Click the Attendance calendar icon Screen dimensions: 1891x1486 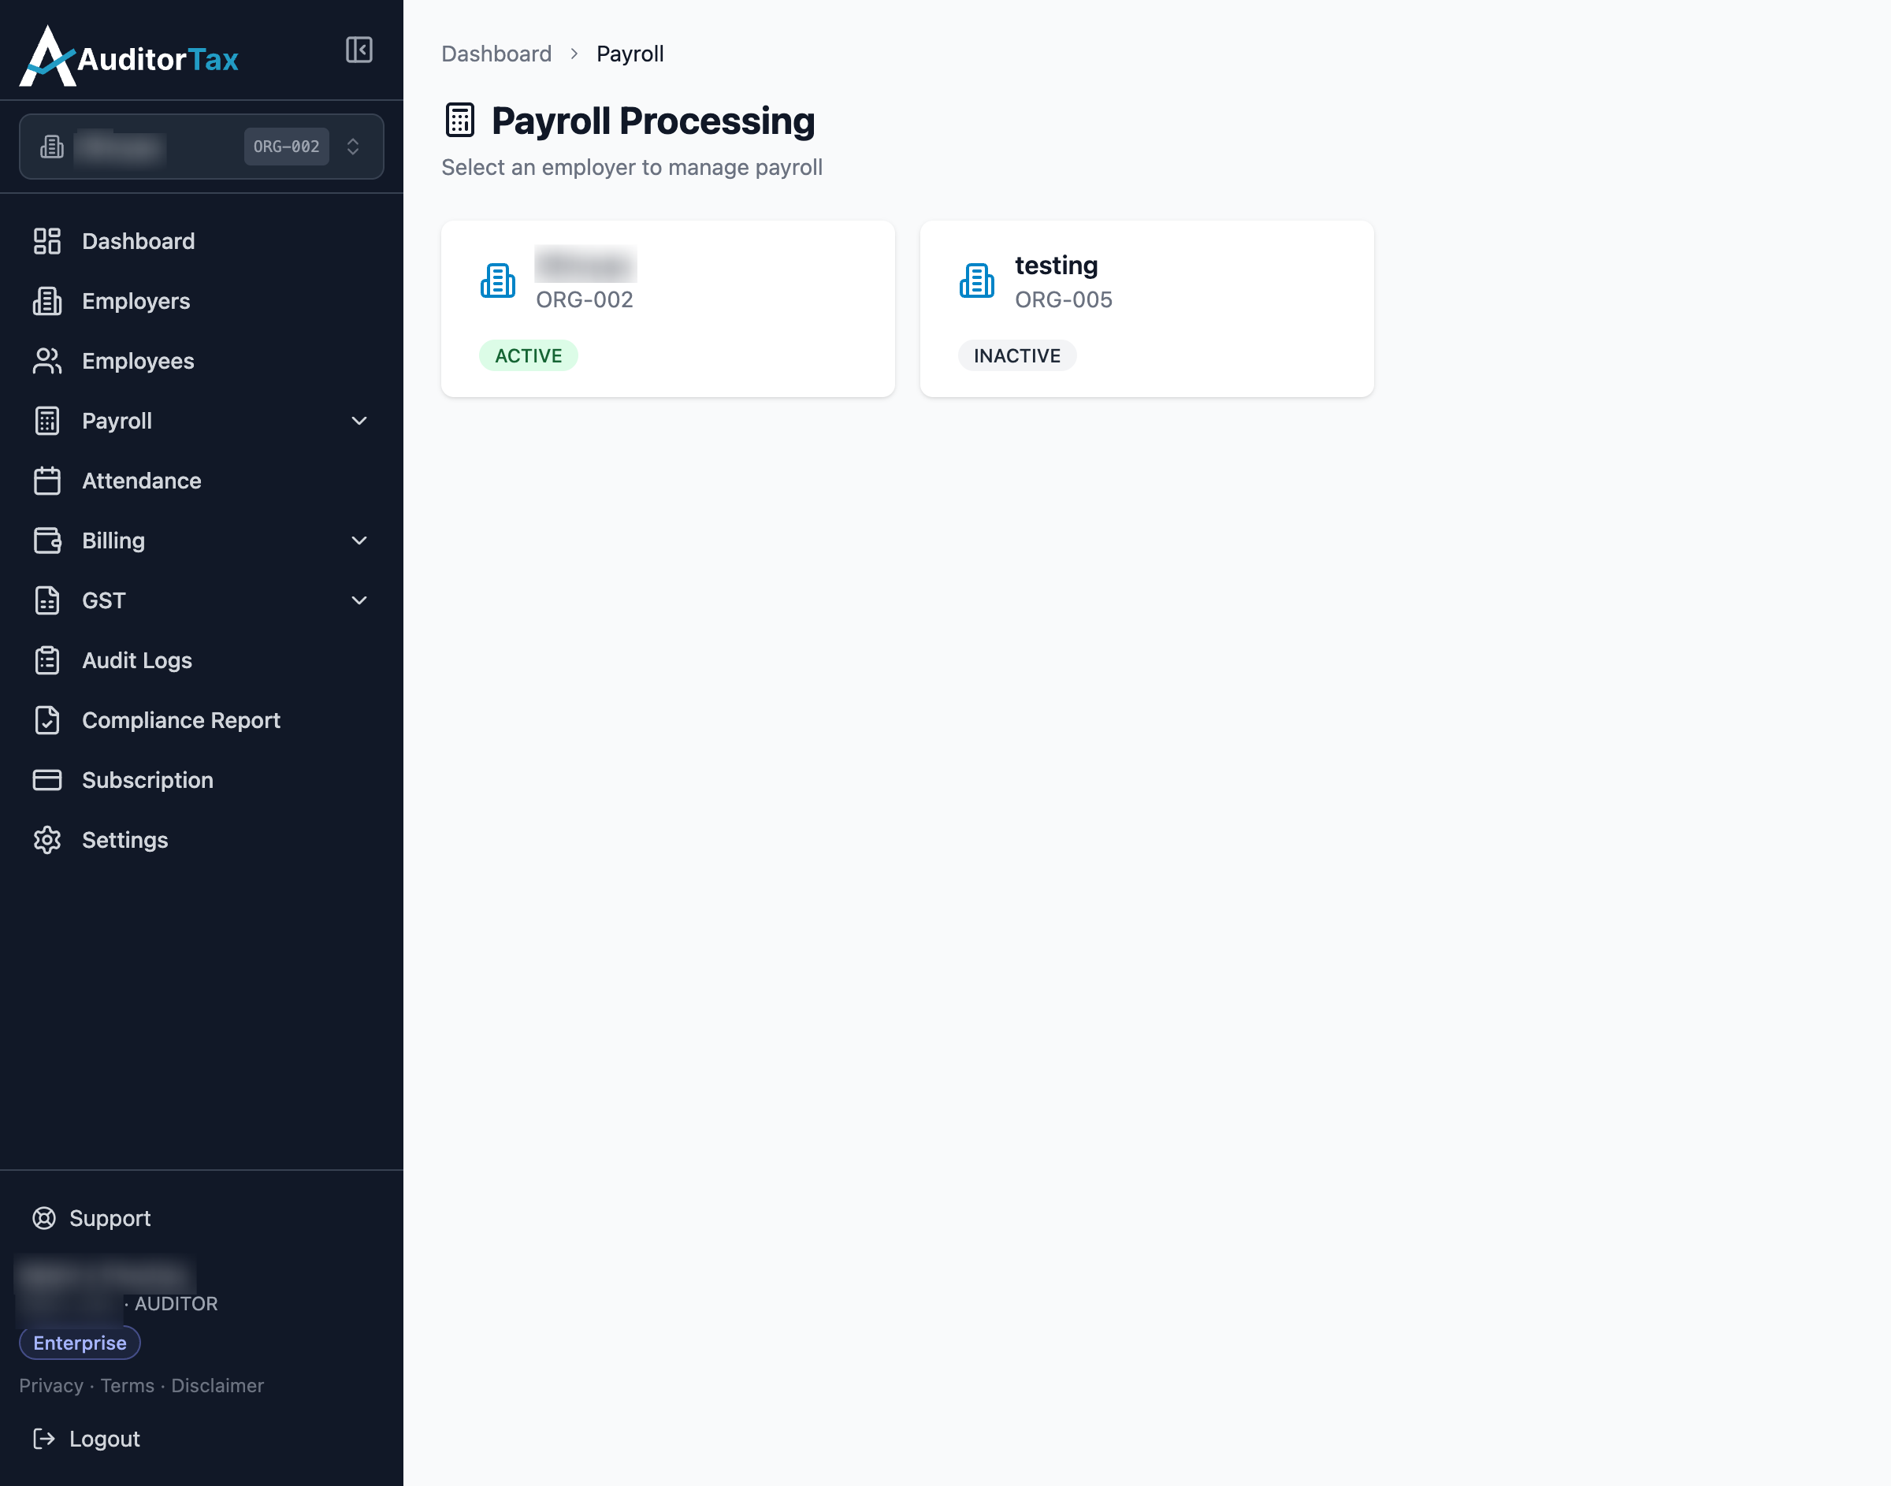(x=47, y=481)
